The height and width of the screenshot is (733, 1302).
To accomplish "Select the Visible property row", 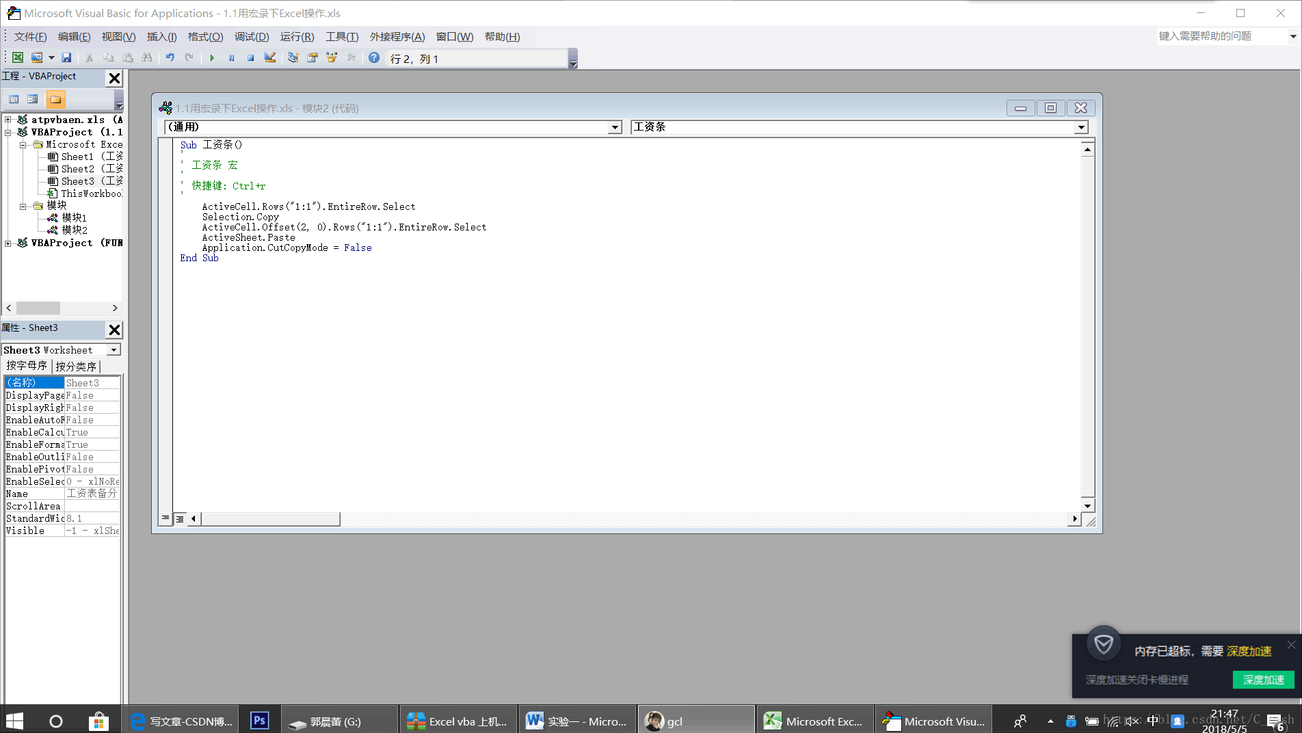I will pyautogui.click(x=62, y=531).
